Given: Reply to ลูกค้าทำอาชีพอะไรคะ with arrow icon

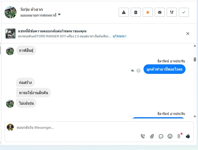Looking at the screenshot, I should [133, 71].
